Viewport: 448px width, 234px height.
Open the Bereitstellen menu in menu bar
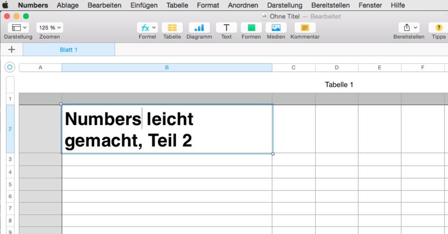click(x=330, y=5)
